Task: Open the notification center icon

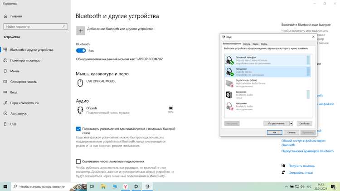Action: point(333,186)
